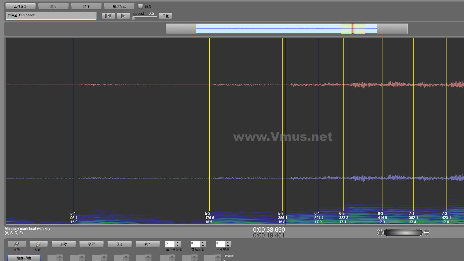Toggle the 翻页 page-flip checkbox
The height and width of the screenshot is (261, 464).
pyautogui.click(x=140, y=6)
